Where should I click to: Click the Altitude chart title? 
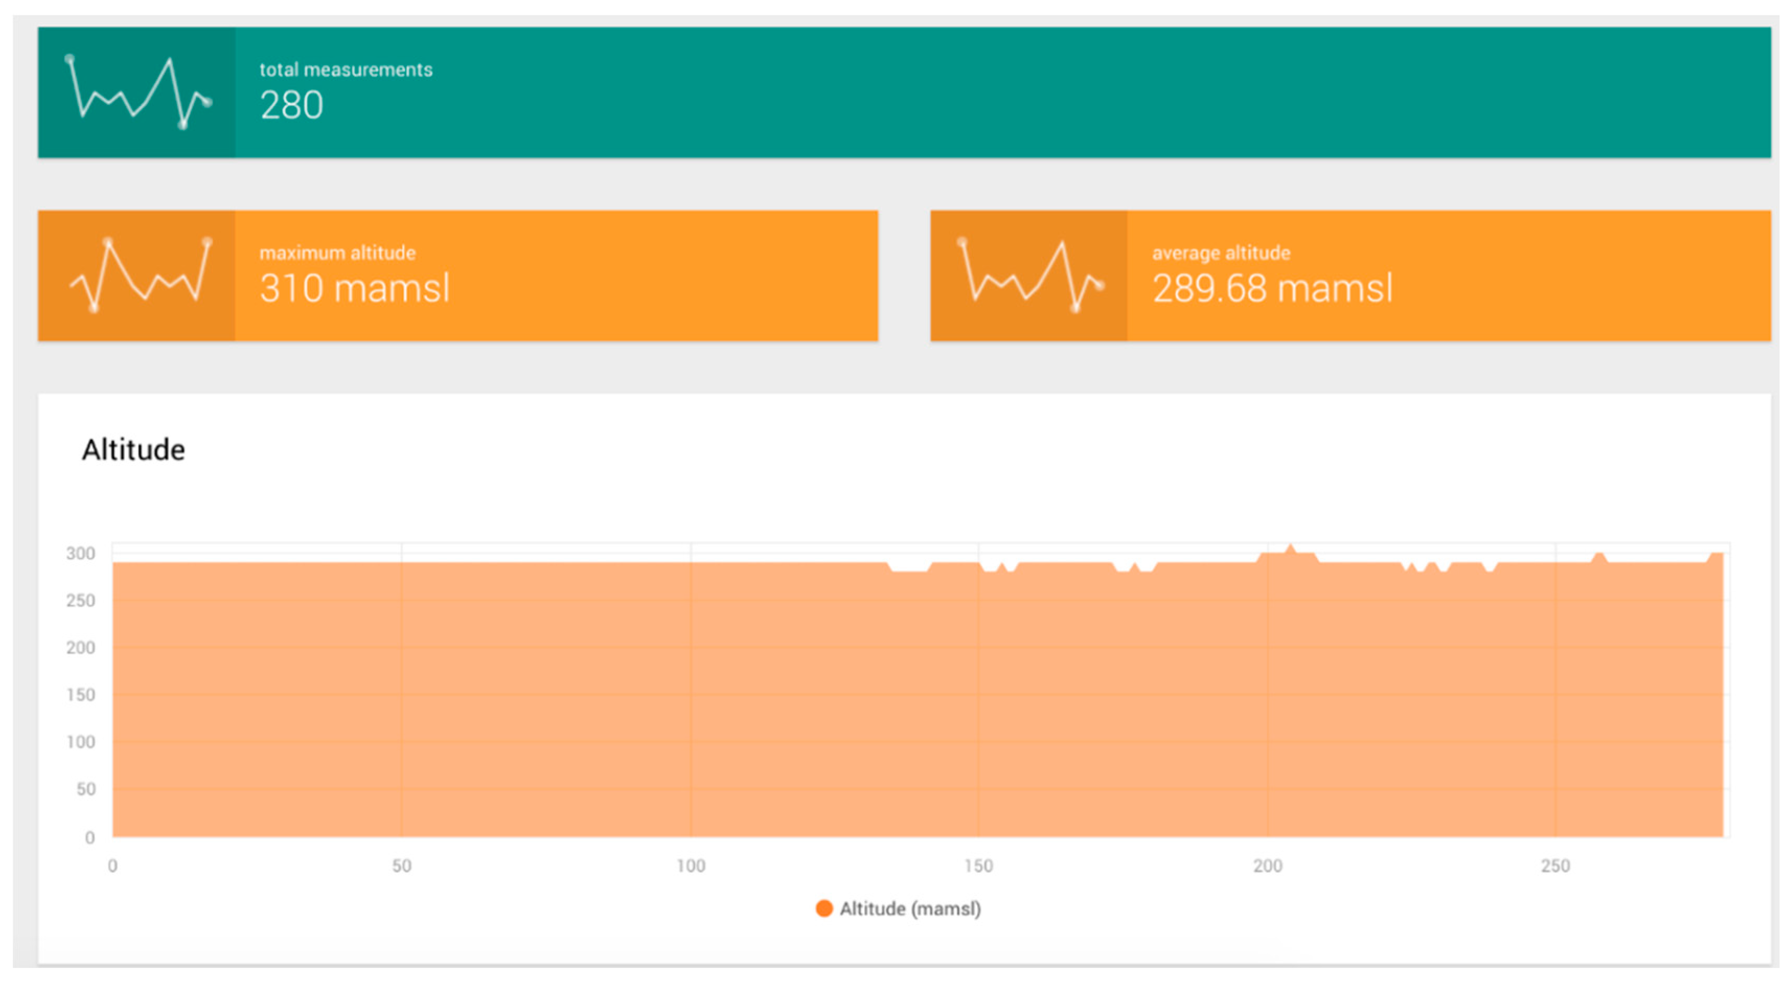point(133,450)
